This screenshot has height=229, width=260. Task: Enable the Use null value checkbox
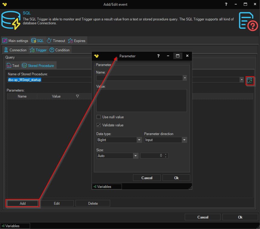(98, 117)
